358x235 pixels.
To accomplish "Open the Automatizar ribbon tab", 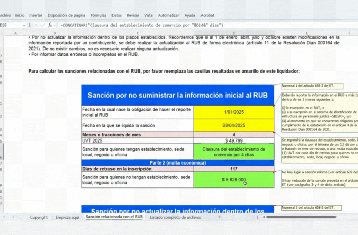I will pyautogui.click(x=168, y=15).
